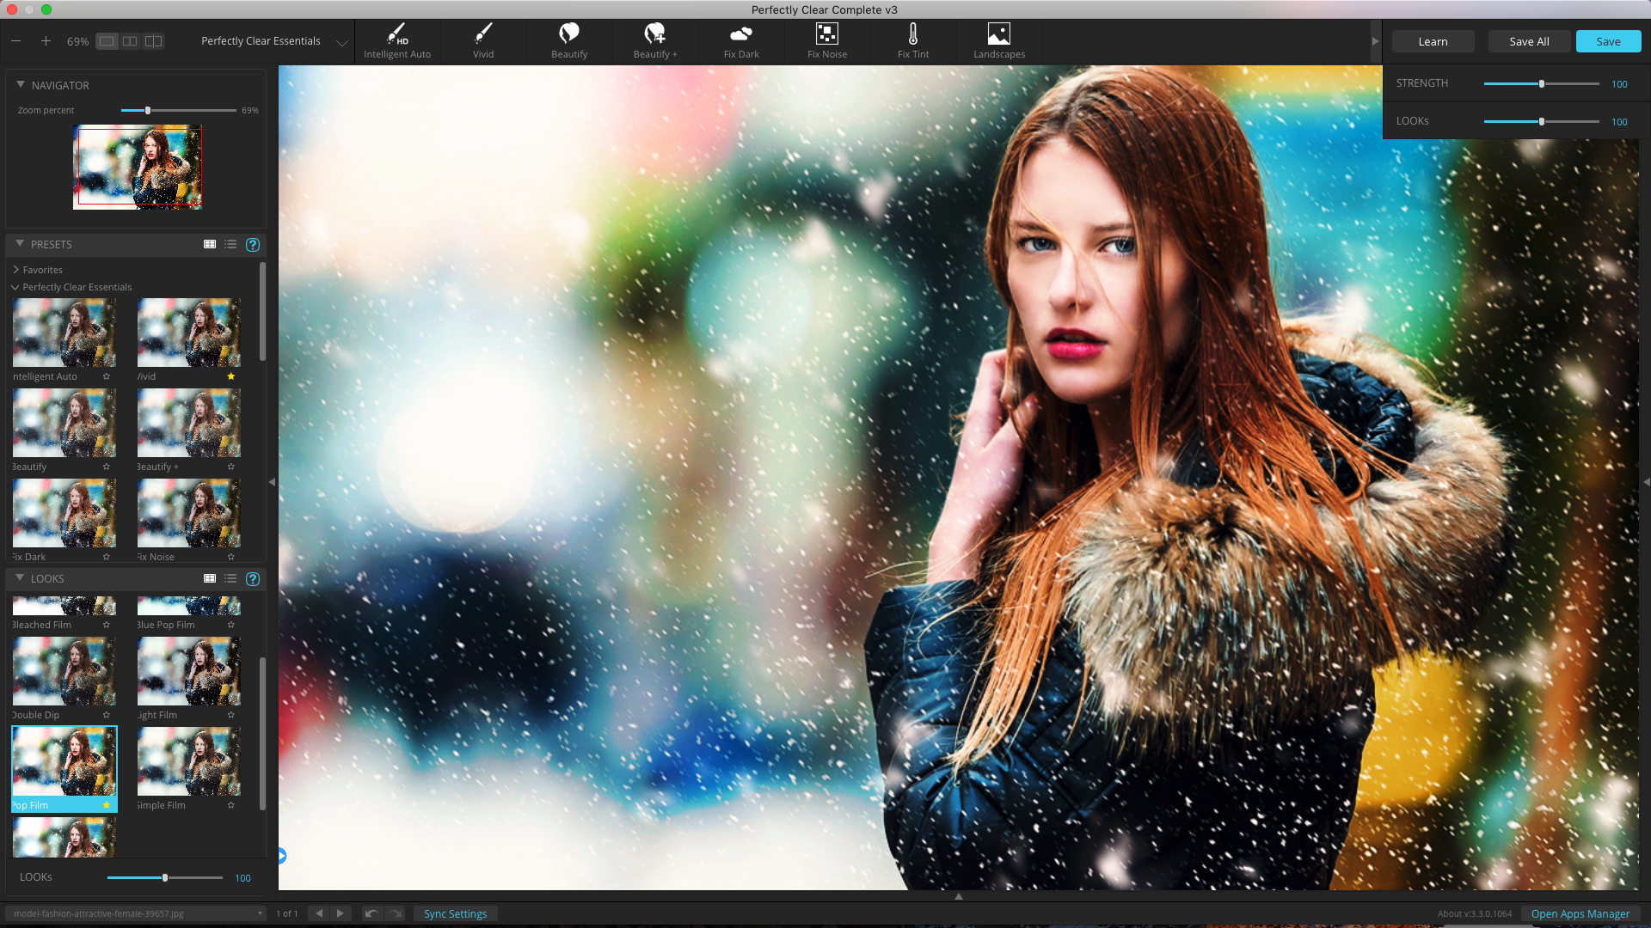Select the Fix Noise tool
1651x928 pixels.
(826, 40)
